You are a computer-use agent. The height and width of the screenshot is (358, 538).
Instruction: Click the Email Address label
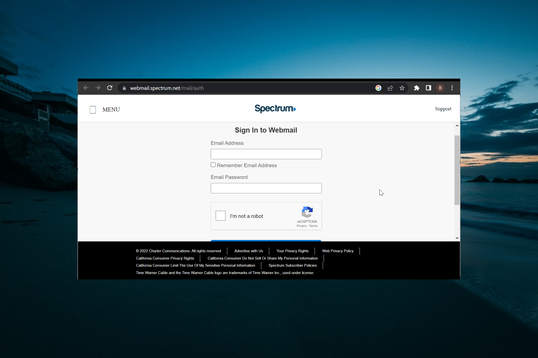point(227,143)
